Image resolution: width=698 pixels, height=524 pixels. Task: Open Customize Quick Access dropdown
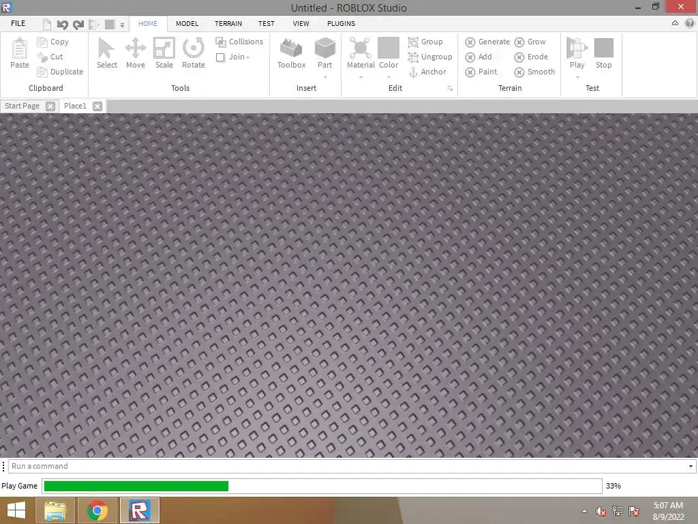pyautogui.click(x=122, y=25)
